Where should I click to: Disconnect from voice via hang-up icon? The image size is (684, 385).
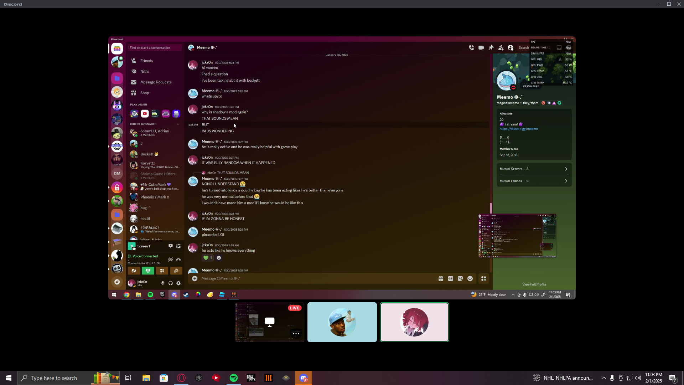point(178,260)
